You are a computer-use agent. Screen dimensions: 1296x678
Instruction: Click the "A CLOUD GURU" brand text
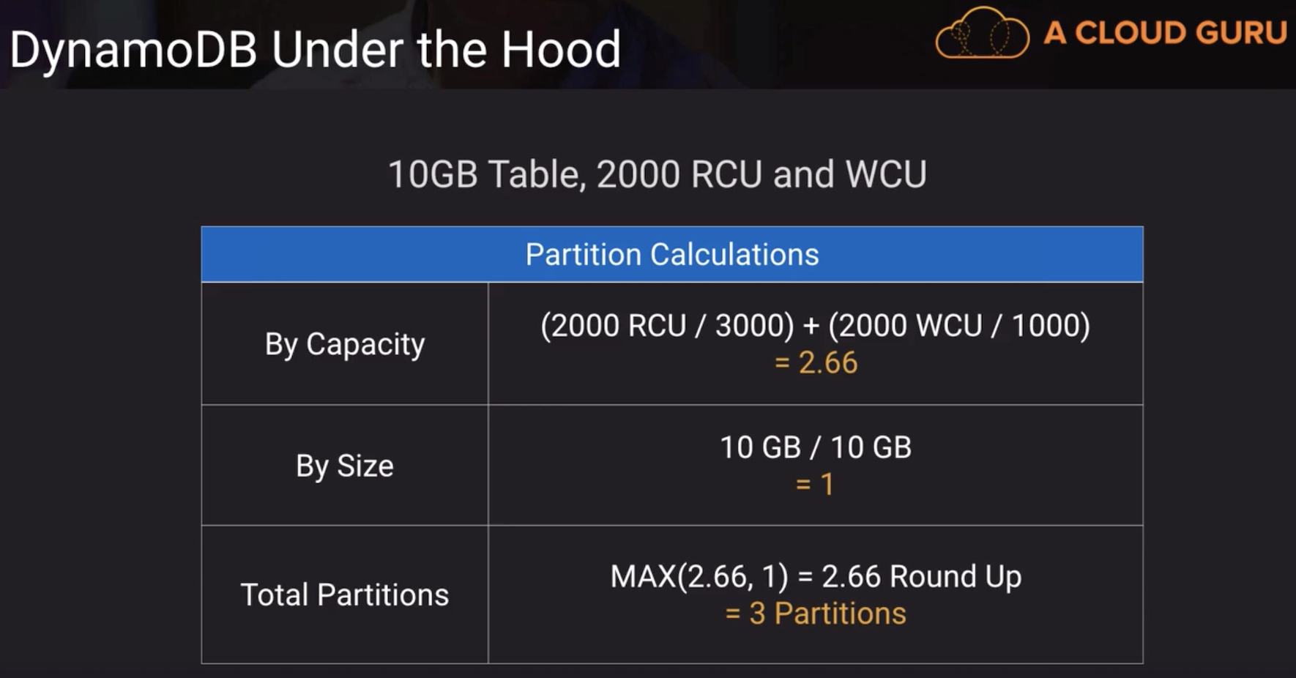click(x=1165, y=33)
